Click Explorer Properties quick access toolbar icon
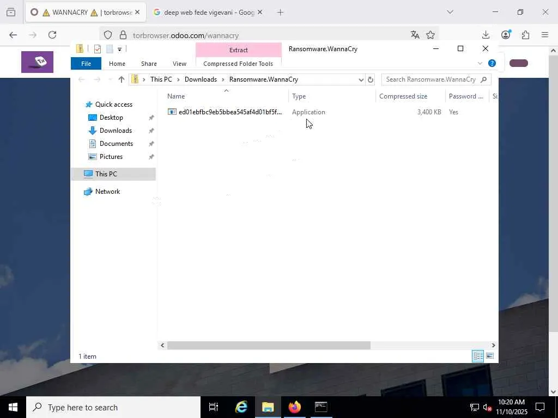This screenshot has height=418, width=558. [98, 49]
